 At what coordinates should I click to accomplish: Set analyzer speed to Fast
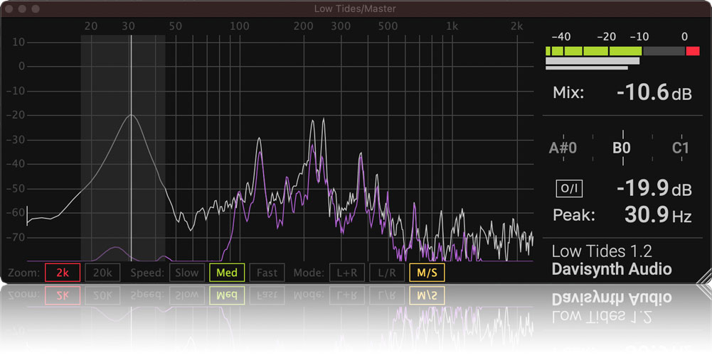coord(267,273)
